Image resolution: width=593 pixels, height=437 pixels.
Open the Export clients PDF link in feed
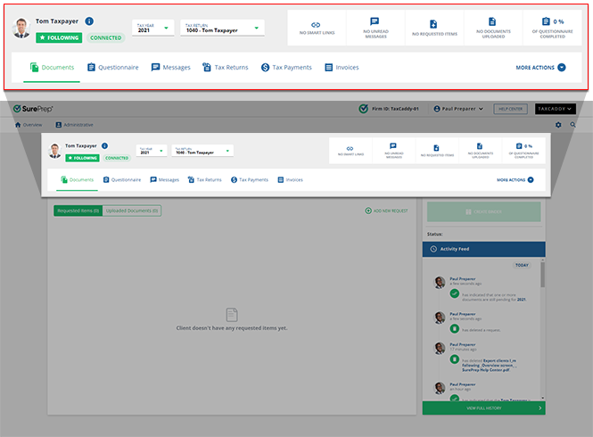[x=488, y=366]
